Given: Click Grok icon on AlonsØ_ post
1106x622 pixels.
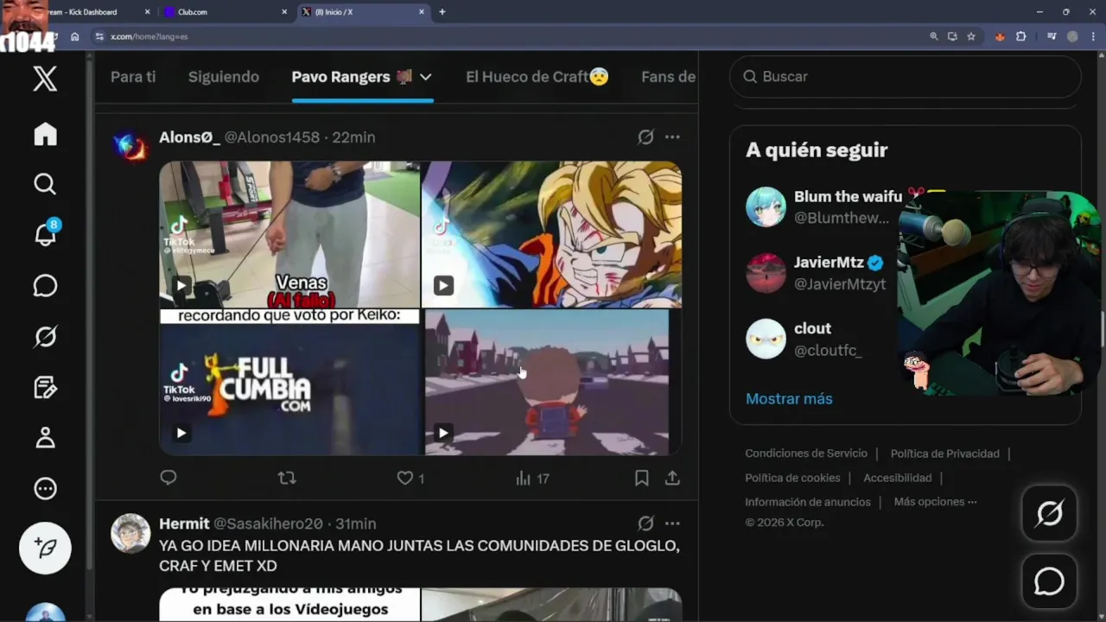Looking at the screenshot, I should 645,137.
